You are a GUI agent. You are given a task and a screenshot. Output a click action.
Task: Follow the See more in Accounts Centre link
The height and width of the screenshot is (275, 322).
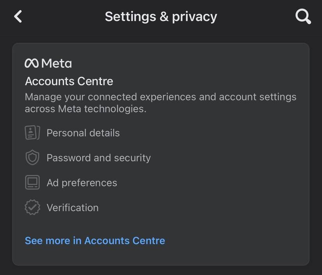coord(95,241)
